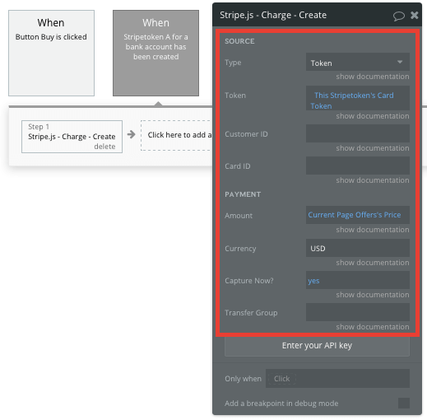Image resolution: width=427 pixels, height=420 pixels.
Task: Show documentation for Currency
Action: (x=373, y=263)
